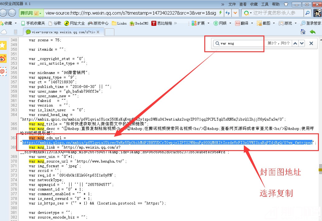Open the DedeCMS bookmark

pyautogui.click(x=139, y=23)
